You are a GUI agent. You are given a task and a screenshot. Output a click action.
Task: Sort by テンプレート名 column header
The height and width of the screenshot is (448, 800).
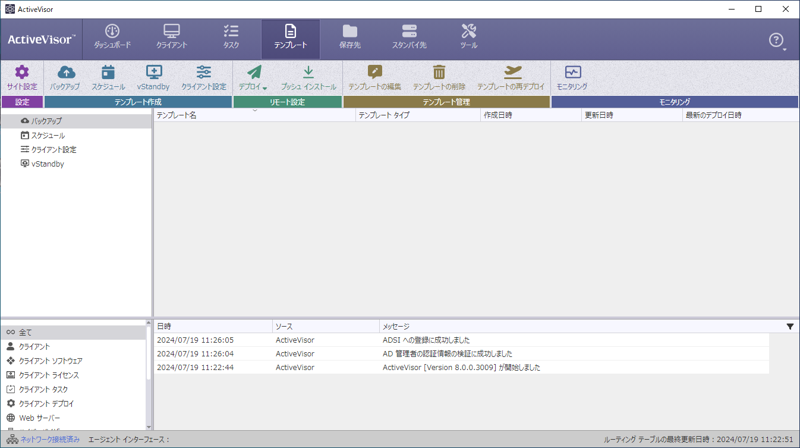254,115
